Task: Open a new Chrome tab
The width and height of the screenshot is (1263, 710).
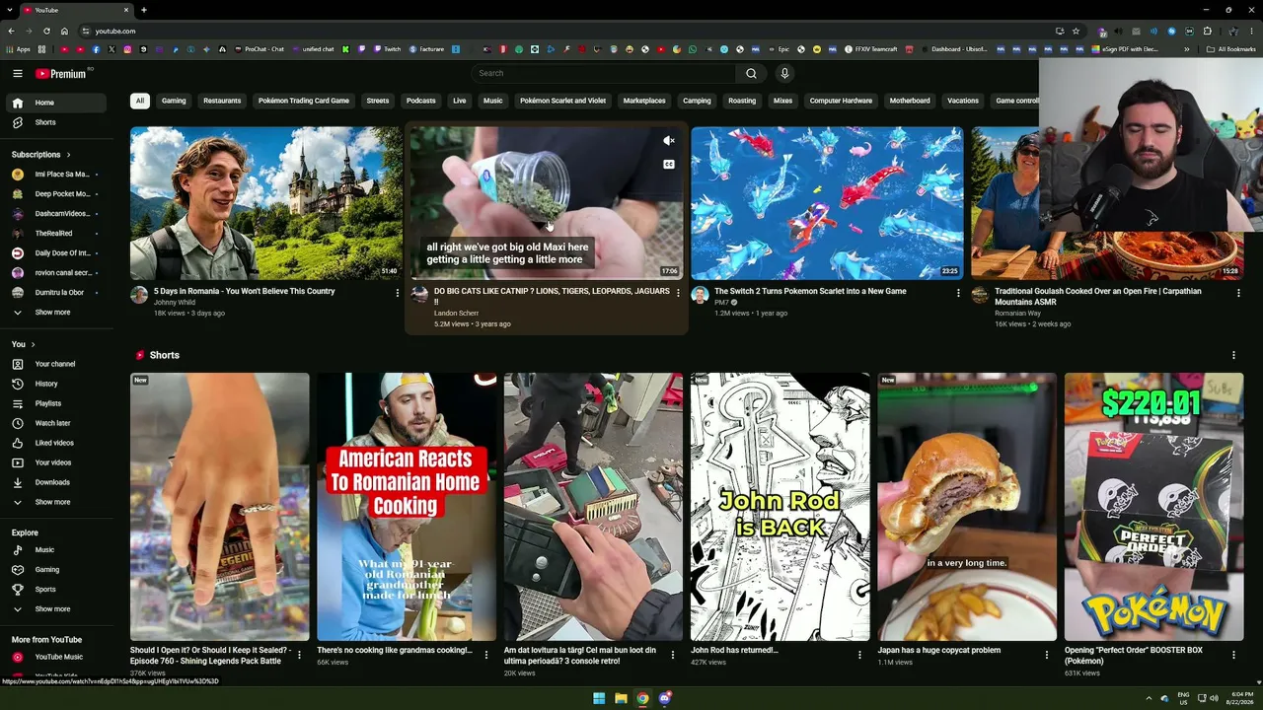Action: click(144, 10)
